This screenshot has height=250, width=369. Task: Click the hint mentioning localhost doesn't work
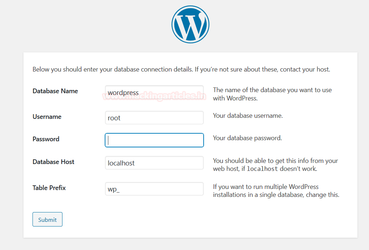click(x=275, y=164)
